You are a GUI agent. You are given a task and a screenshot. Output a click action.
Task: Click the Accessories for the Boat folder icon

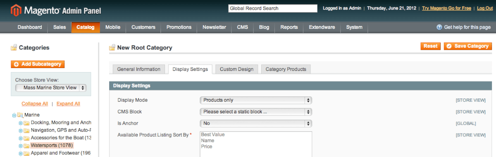click(26, 138)
